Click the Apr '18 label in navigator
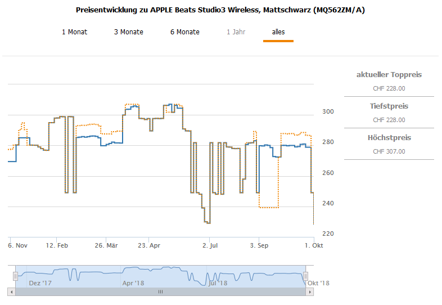The height and width of the screenshot is (305, 442). pos(133,283)
